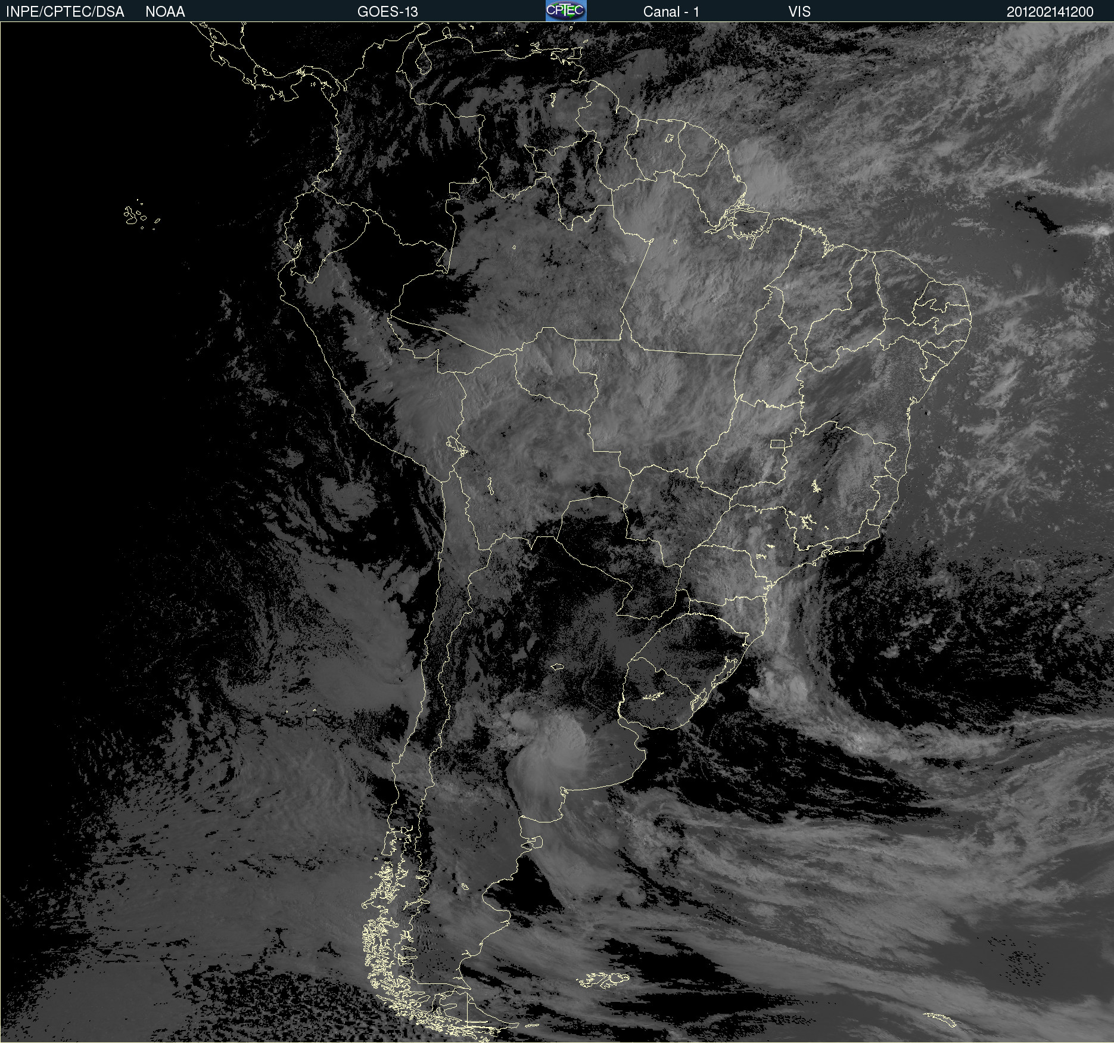Click the CPTEC logo in header
Image resolution: width=1114 pixels, height=1043 pixels.
click(566, 11)
